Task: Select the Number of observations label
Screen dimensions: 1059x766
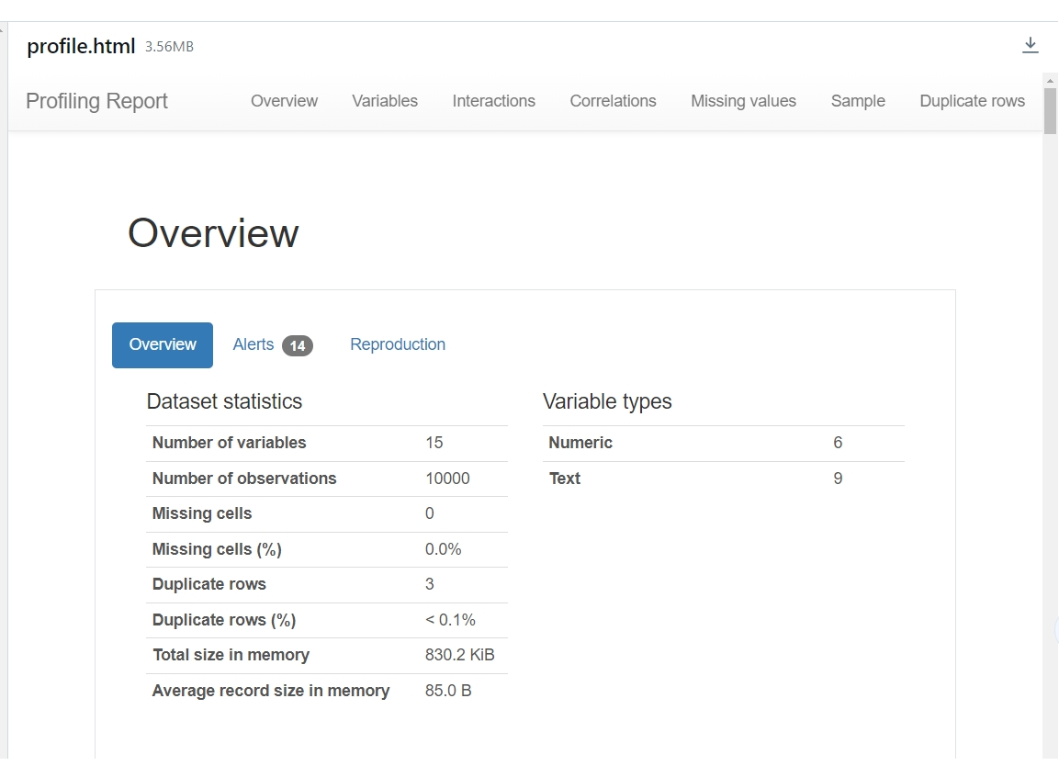Action: (243, 479)
